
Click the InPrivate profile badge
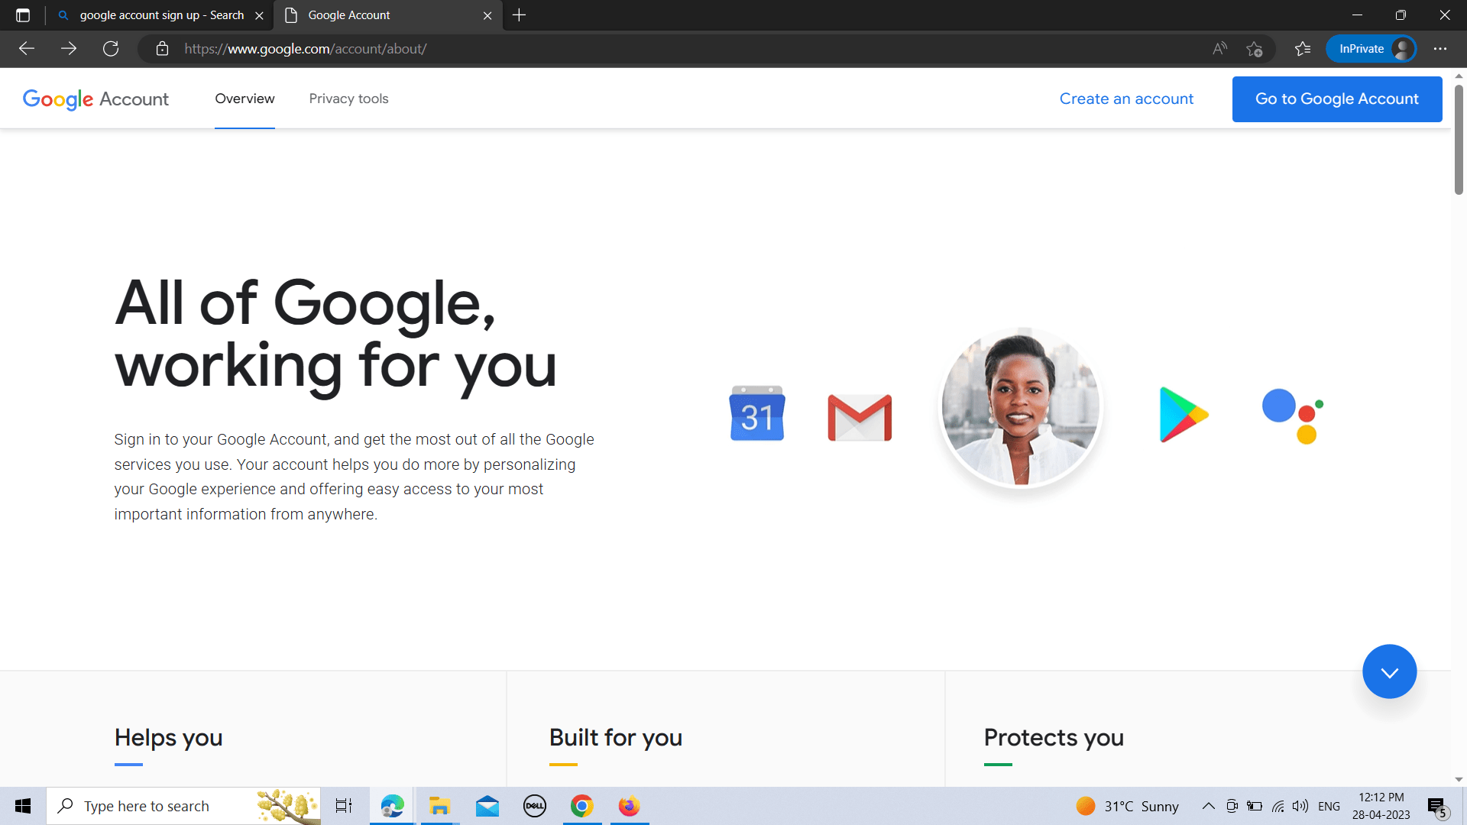coord(1371,48)
